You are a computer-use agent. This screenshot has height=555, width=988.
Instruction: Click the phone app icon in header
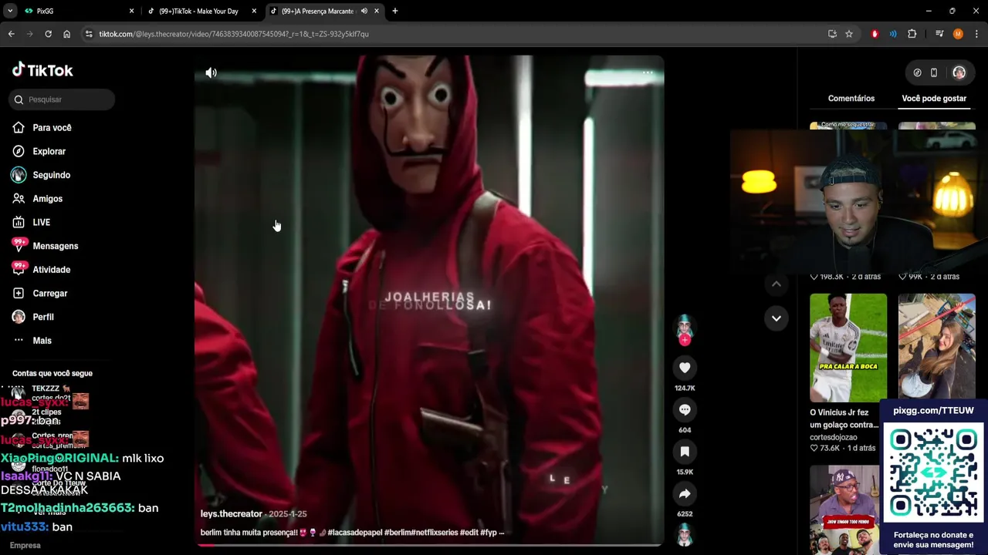[934, 72]
